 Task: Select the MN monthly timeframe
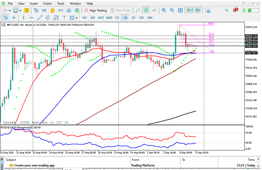tap(150, 18)
